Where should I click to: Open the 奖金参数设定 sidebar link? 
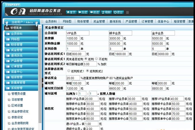point(20,111)
